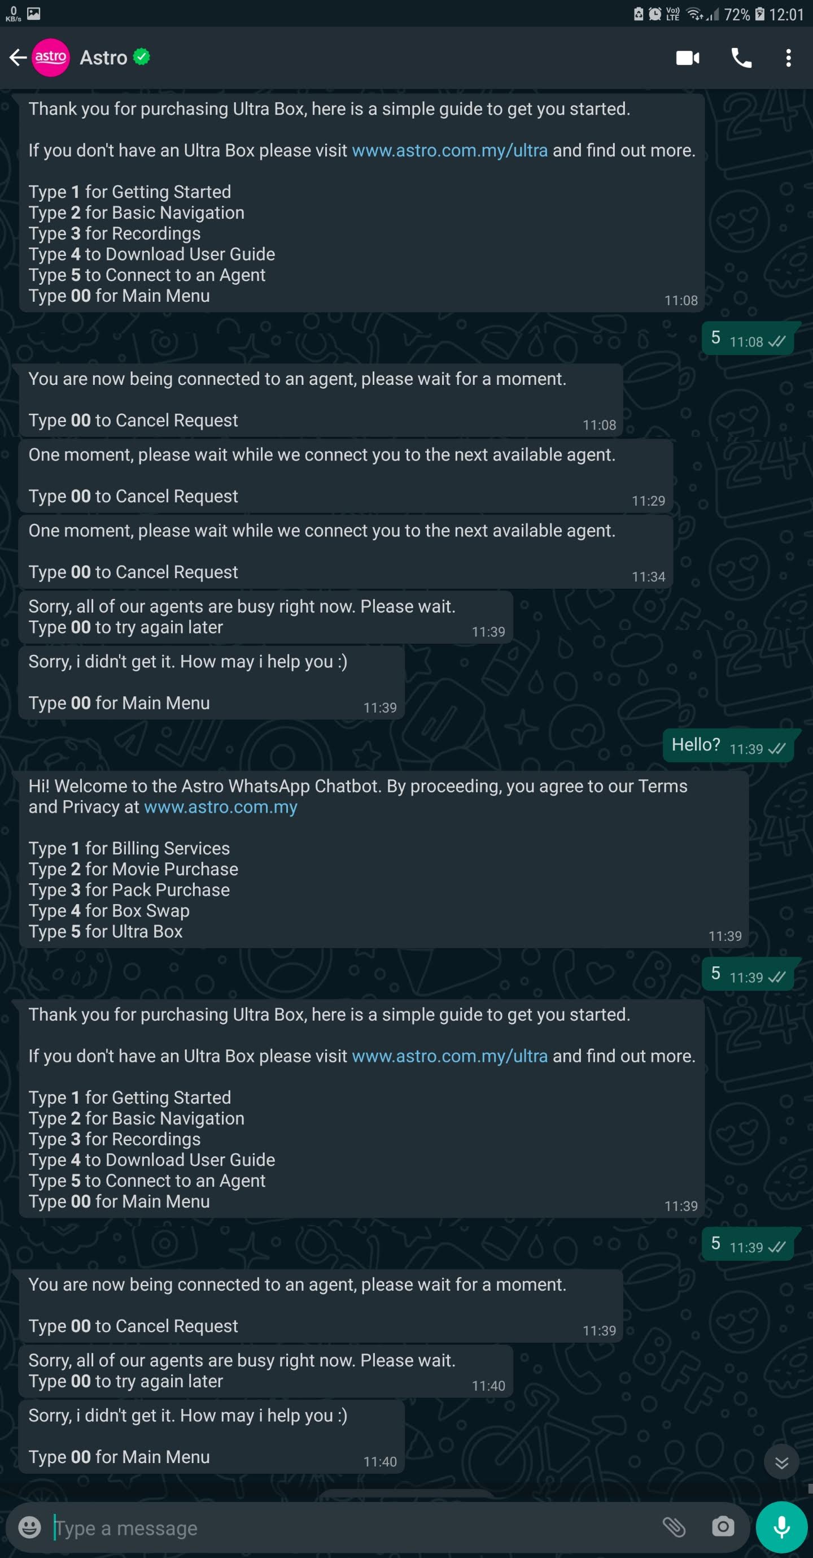Open the lower www.astro.com.my/ultra link
Image resolution: width=813 pixels, height=1558 pixels.
point(450,1056)
